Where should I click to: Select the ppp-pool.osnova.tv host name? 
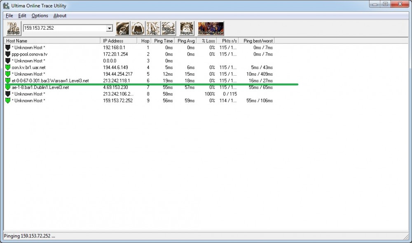pos(29,54)
